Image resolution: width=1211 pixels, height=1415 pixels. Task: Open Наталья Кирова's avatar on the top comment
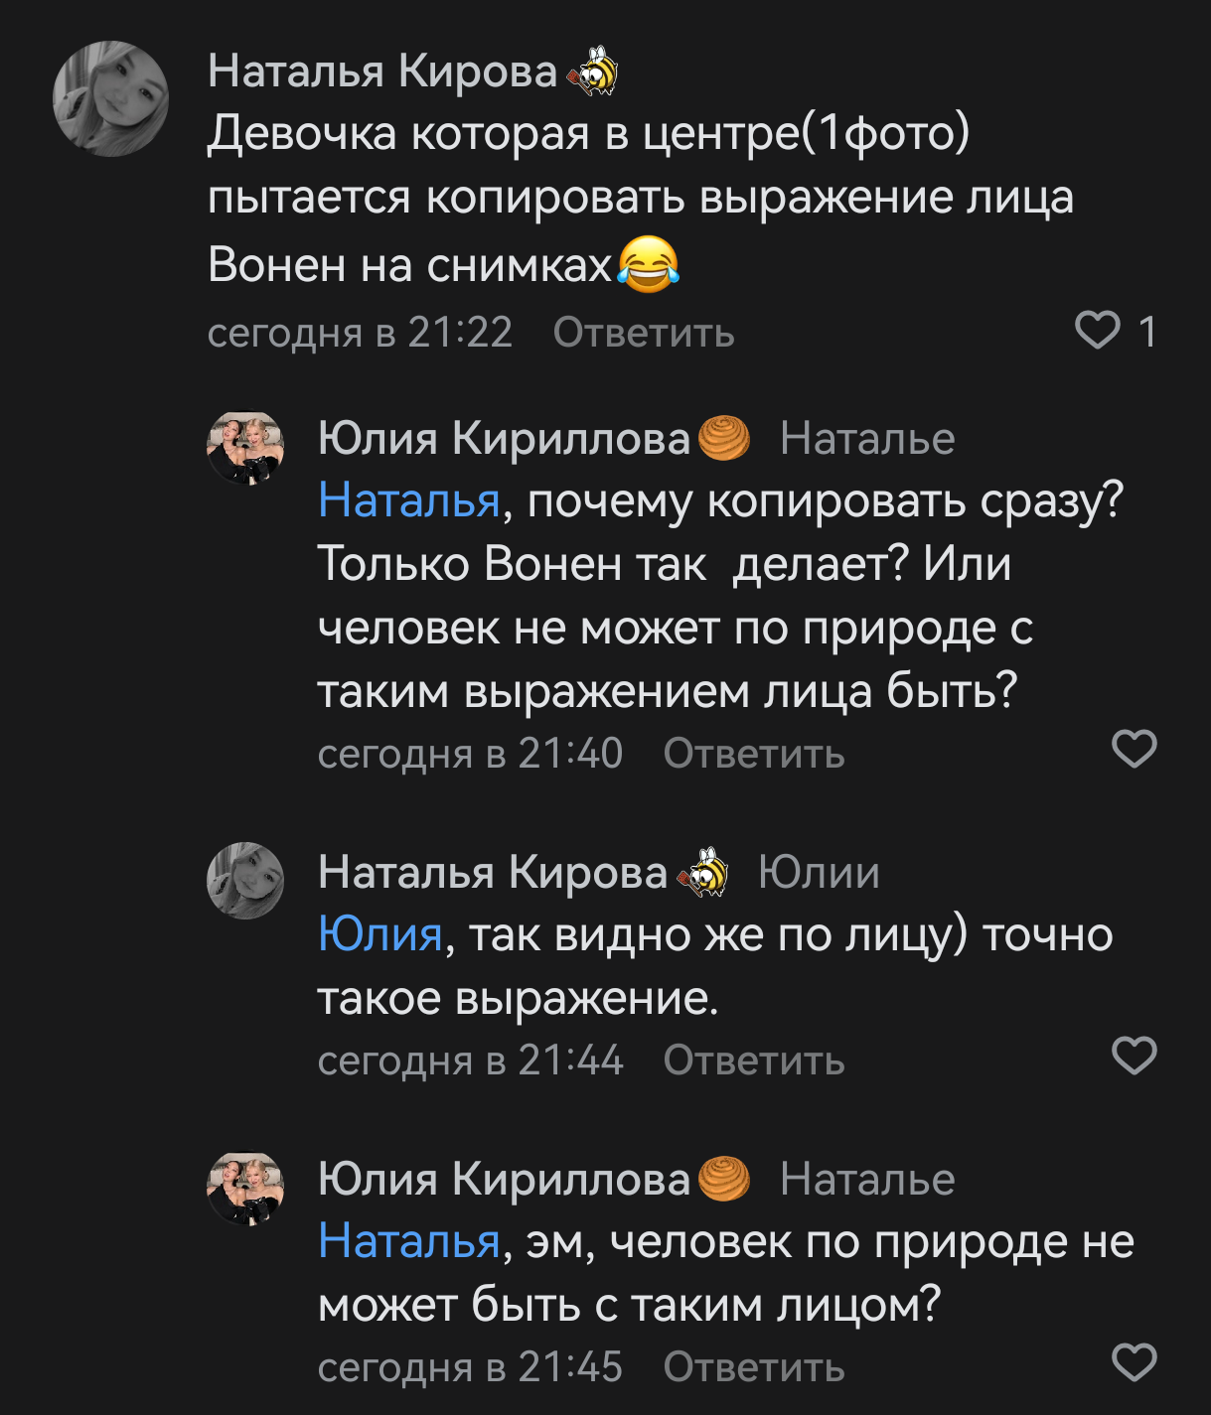coord(110,98)
